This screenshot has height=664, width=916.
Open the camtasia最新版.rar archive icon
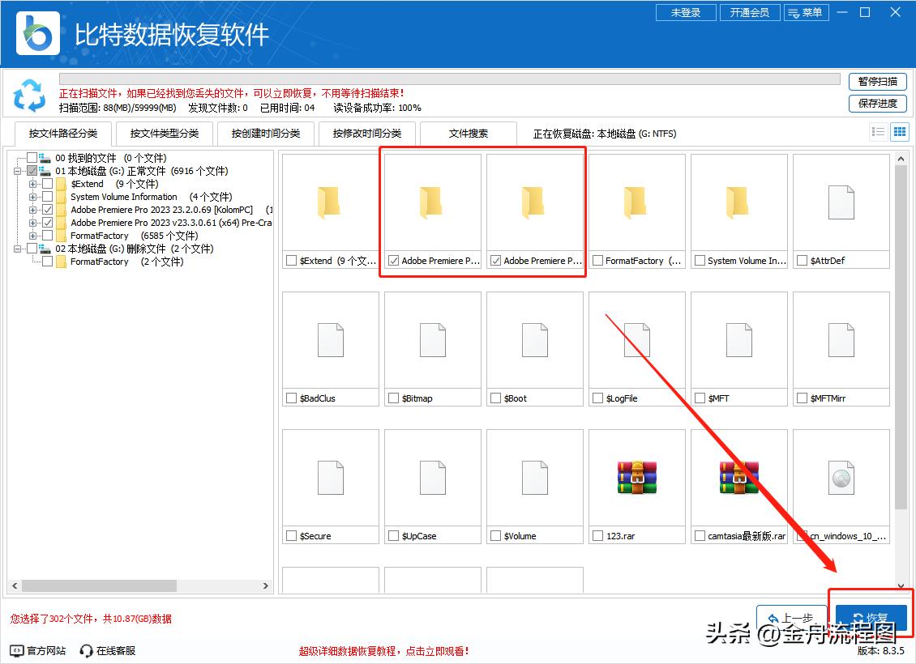click(x=738, y=478)
